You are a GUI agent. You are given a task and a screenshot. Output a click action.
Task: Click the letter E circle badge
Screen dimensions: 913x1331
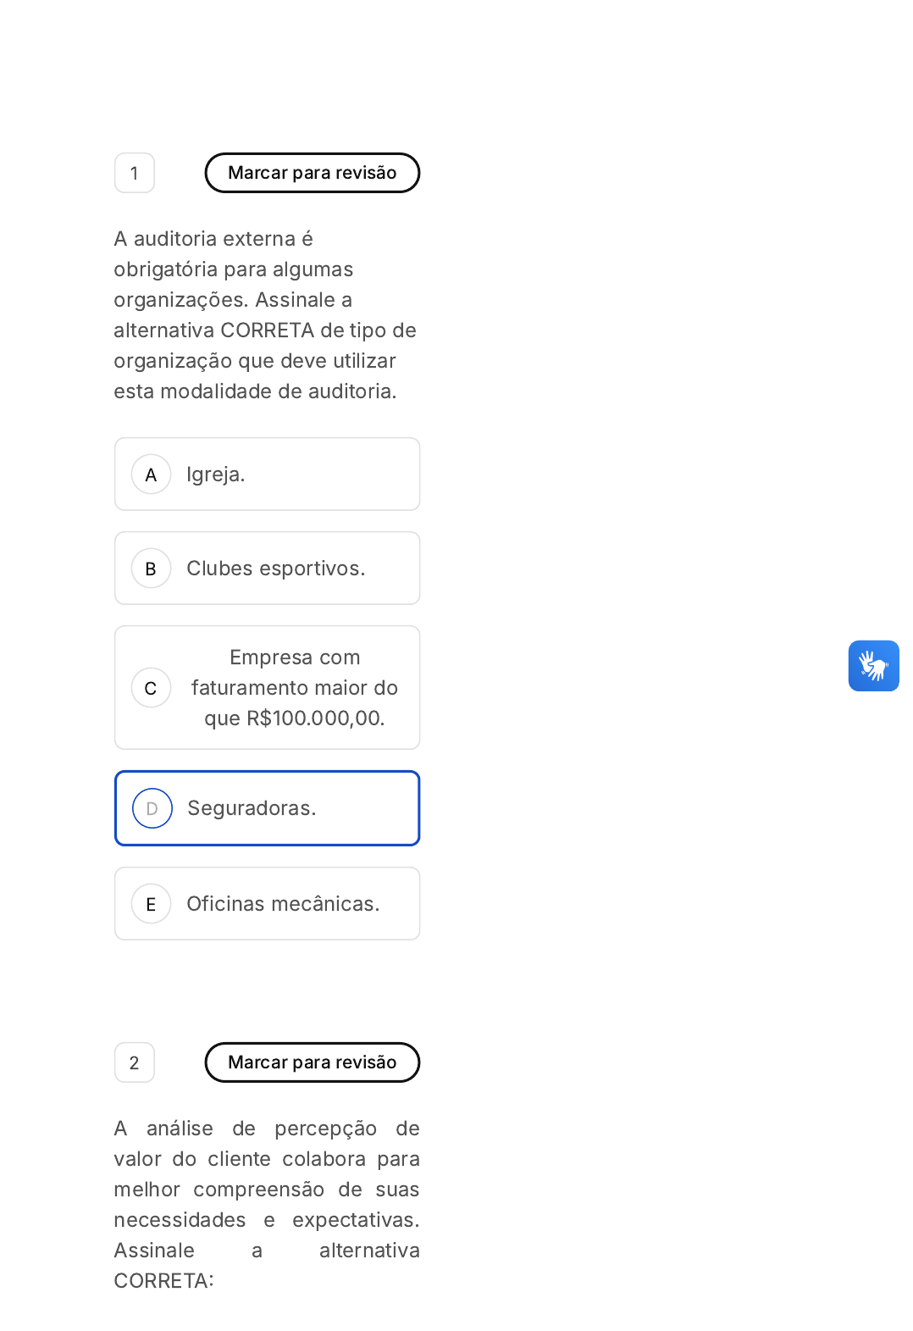(x=152, y=904)
